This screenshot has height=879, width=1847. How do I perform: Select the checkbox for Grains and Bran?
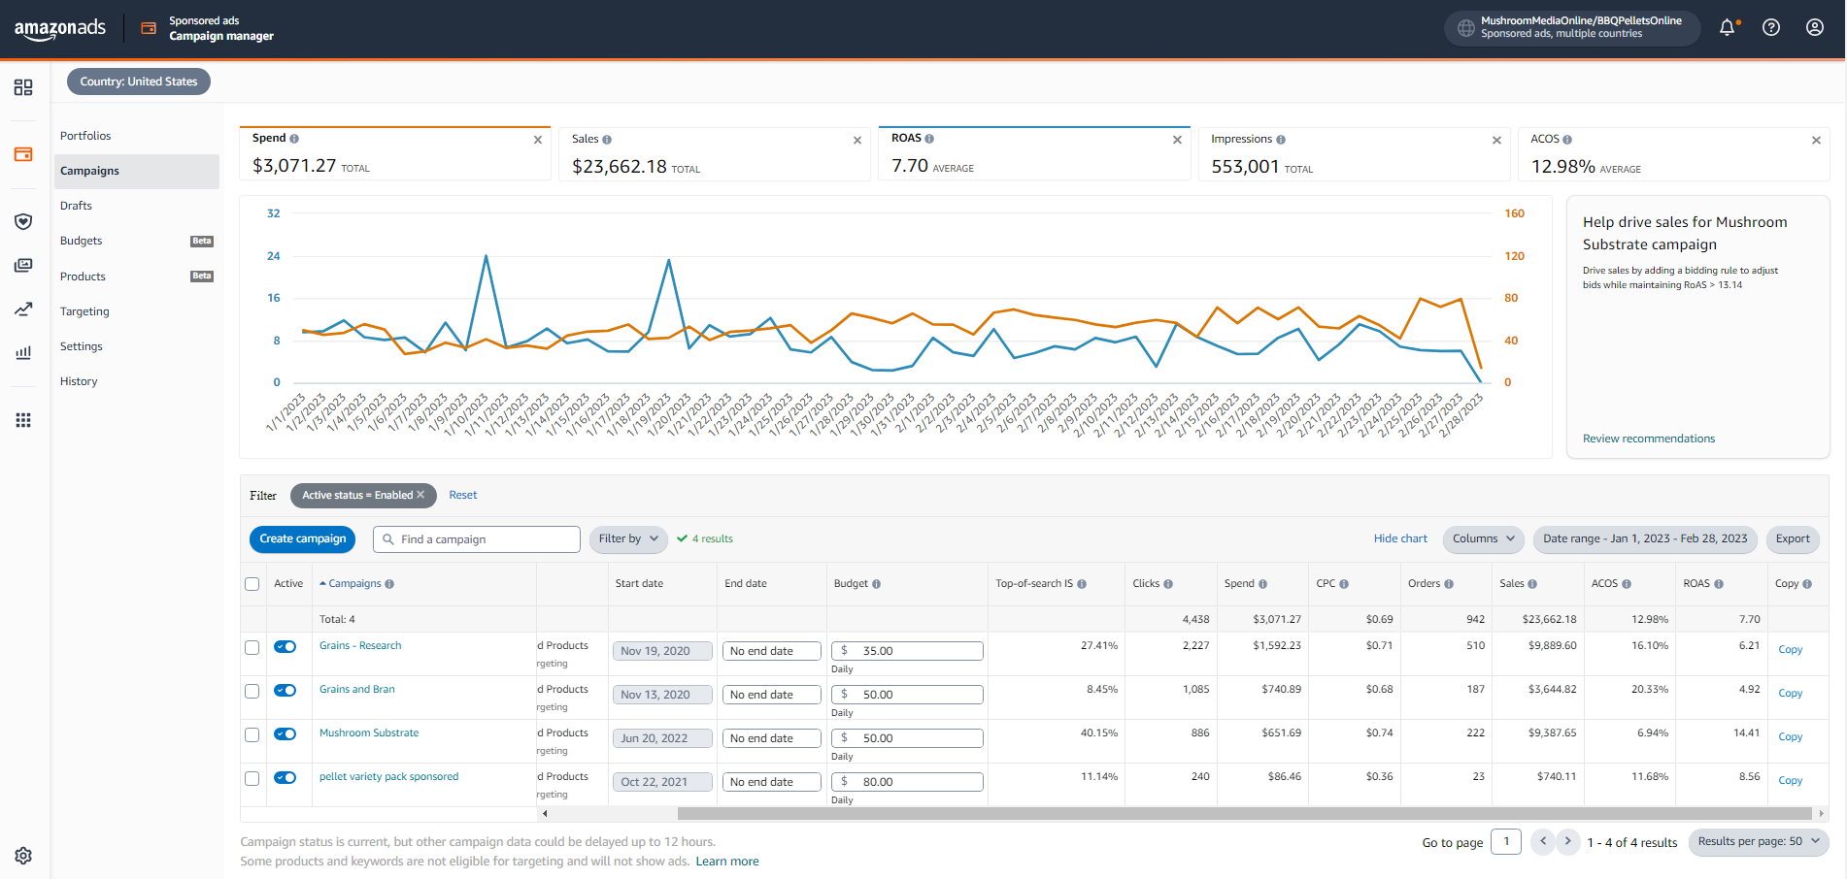[252, 691]
